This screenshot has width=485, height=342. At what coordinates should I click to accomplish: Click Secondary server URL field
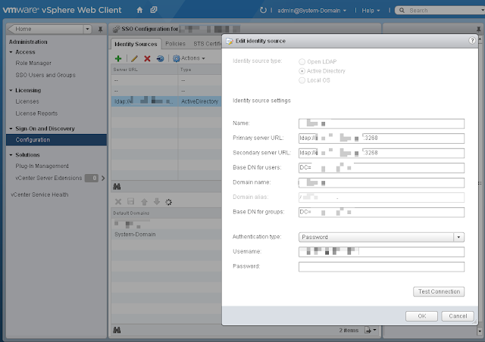point(381,153)
